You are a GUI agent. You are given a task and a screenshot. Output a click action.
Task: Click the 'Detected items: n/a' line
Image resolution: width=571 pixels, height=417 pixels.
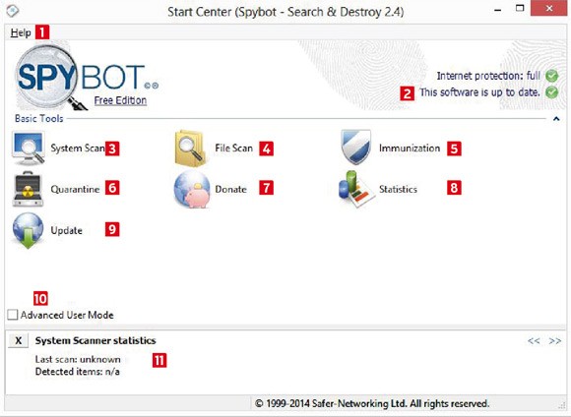[x=78, y=372]
